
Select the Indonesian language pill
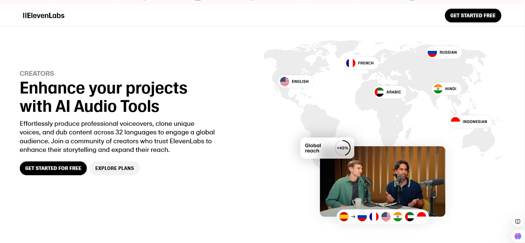point(470,121)
